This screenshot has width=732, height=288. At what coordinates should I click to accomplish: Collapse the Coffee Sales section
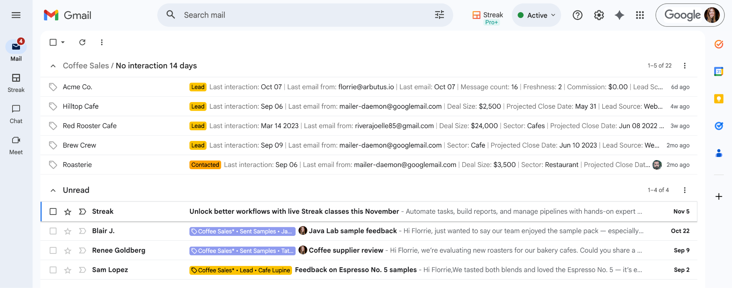coord(53,66)
